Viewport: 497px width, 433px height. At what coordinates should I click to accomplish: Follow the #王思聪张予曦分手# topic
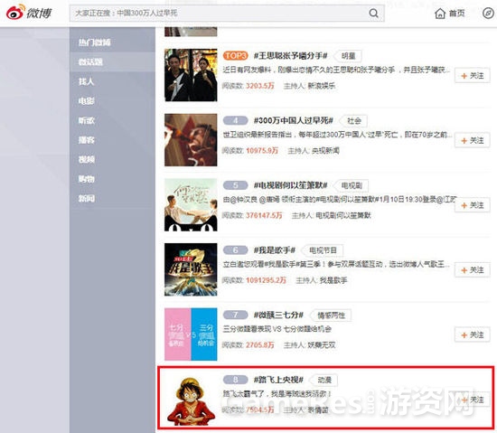click(x=473, y=76)
